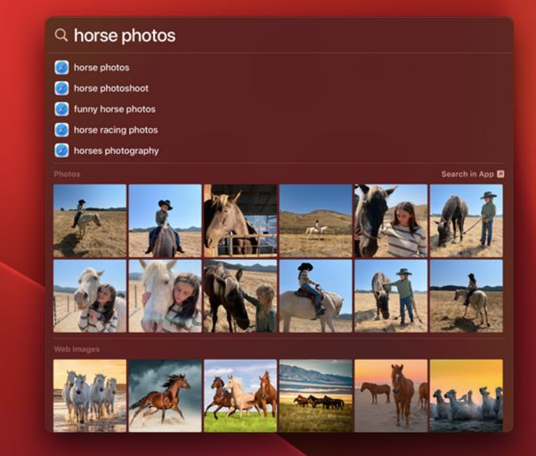The height and width of the screenshot is (456, 536).
Task: Open photo of child in cowboy hat riding seen from behind
Action: (x=165, y=221)
